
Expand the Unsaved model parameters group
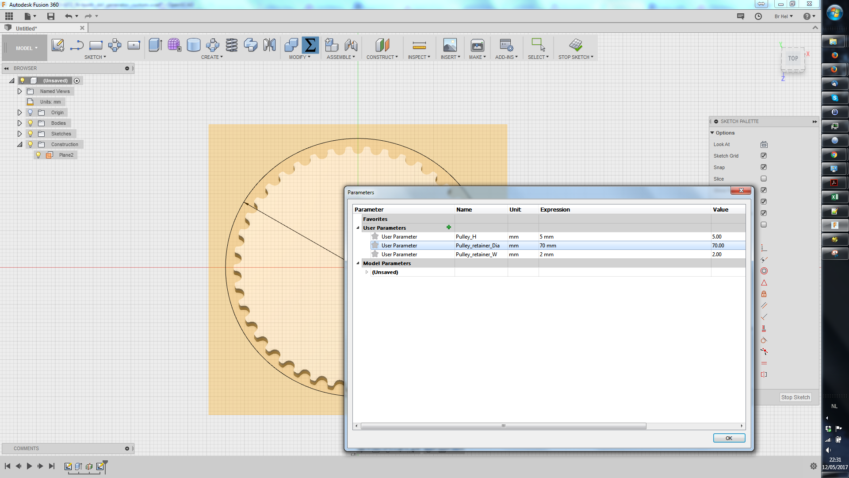tap(367, 272)
